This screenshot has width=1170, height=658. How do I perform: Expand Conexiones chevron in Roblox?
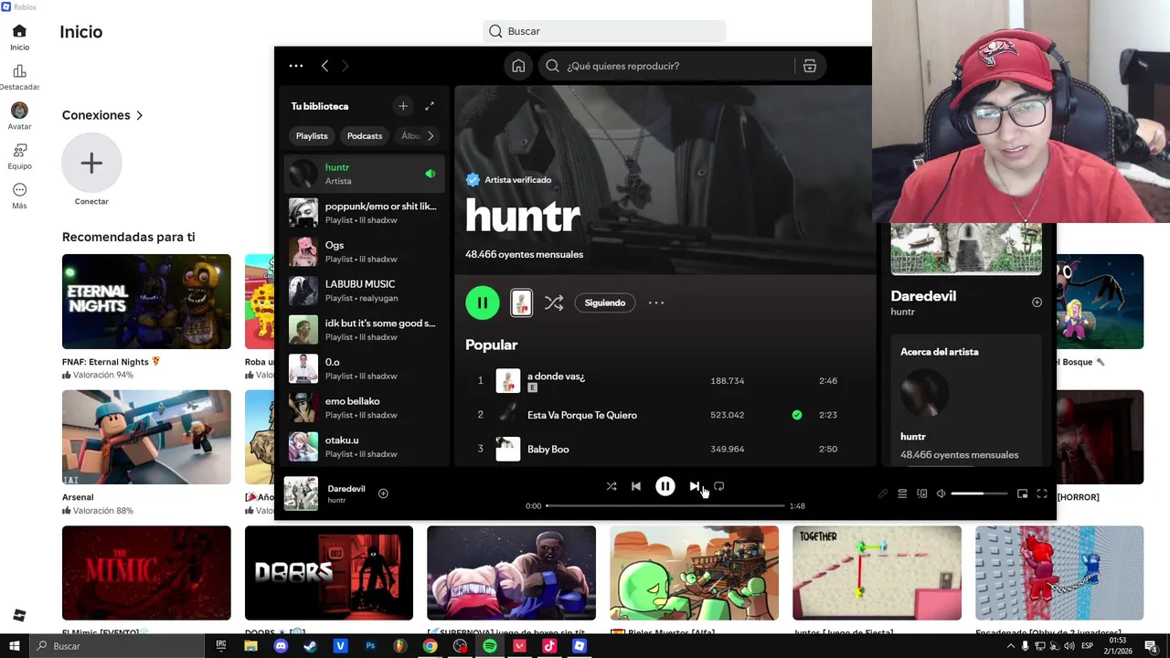[x=139, y=115]
